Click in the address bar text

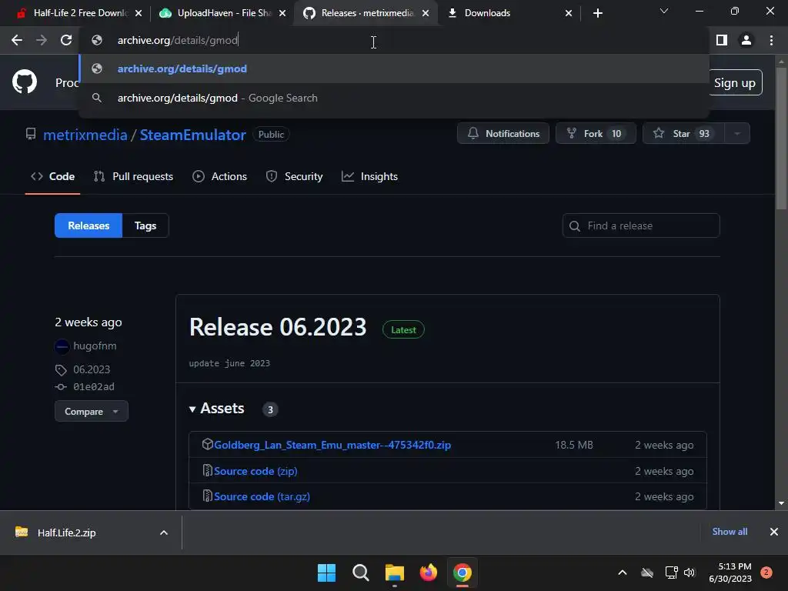point(178,40)
